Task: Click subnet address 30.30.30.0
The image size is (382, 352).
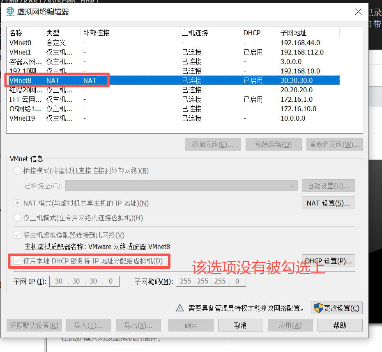Action: pyautogui.click(x=297, y=80)
